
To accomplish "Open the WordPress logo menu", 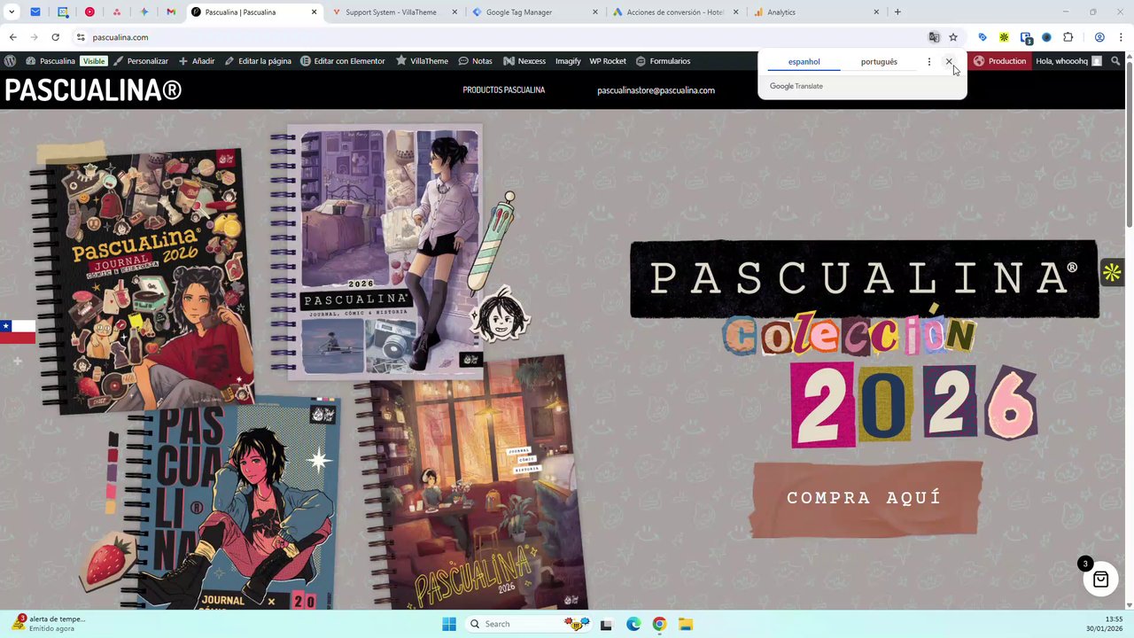I will click(x=10, y=61).
